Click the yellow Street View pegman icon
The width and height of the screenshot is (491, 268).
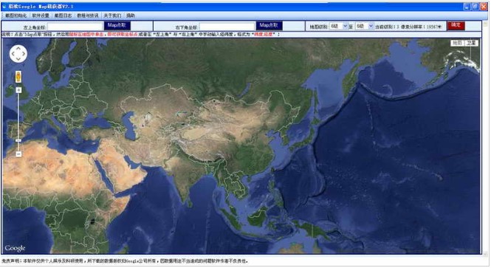pyautogui.click(x=18, y=77)
